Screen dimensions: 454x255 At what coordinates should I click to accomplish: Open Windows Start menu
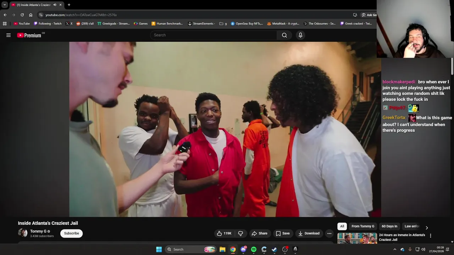coord(159,249)
